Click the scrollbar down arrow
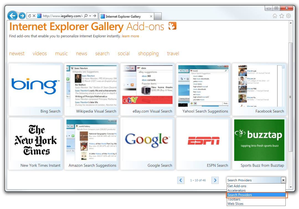299x209 pixels. pos(291,187)
